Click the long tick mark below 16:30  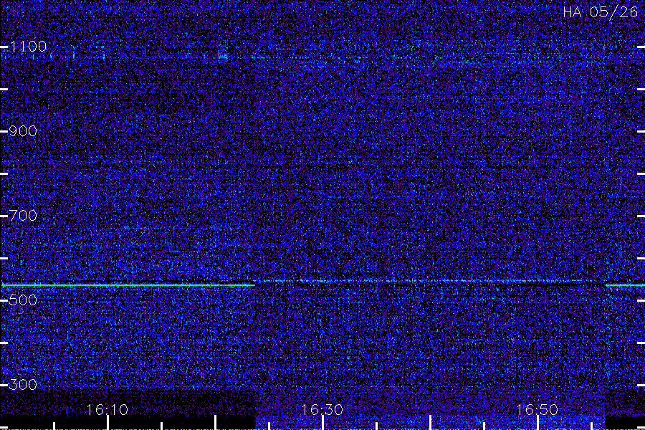(x=323, y=423)
